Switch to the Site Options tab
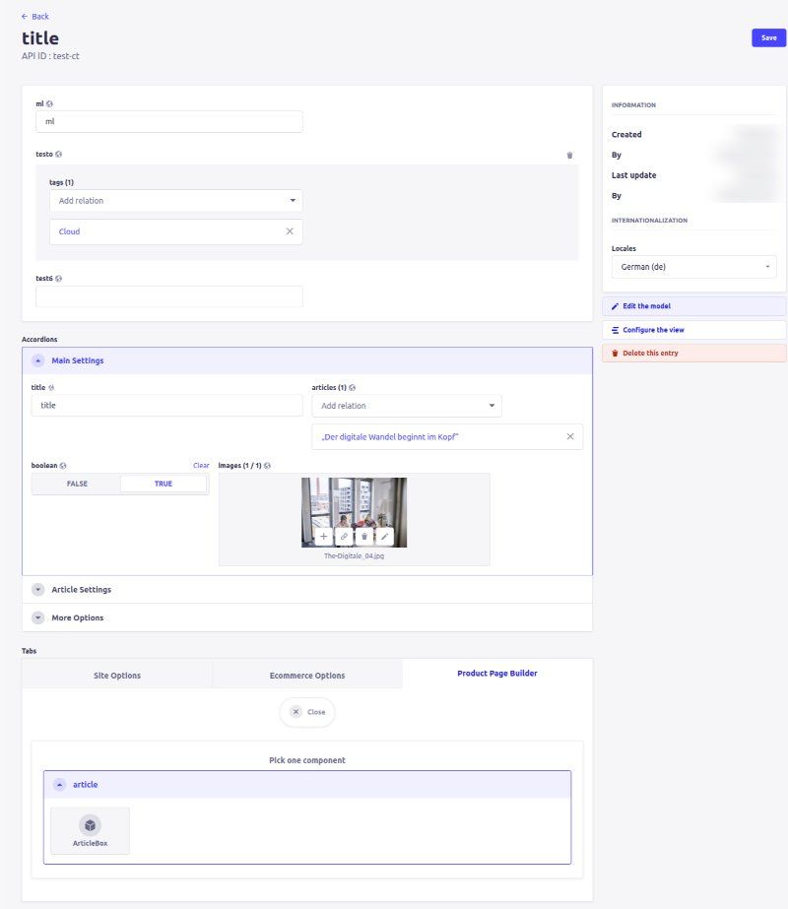The image size is (788, 909). tap(117, 676)
